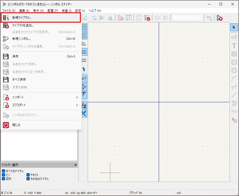Viewport: 239px width, 196px height.
Task: Uncheck the すべてのアイテム checkbox
Action: point(3,171)
